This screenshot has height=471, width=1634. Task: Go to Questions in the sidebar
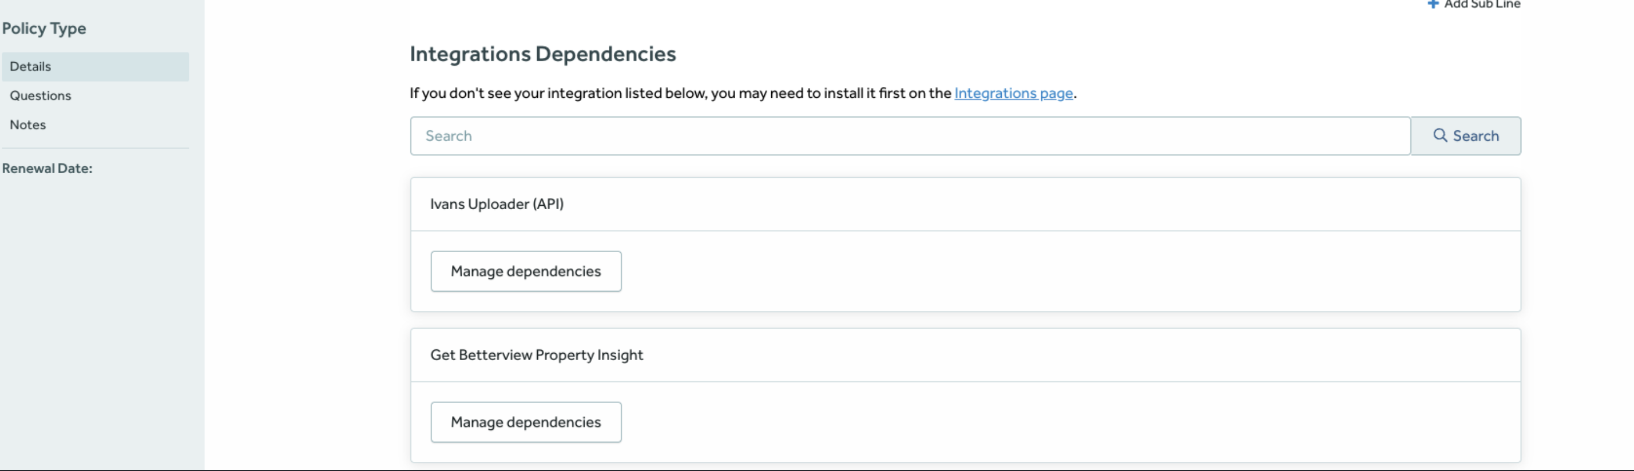pos(40,95)
